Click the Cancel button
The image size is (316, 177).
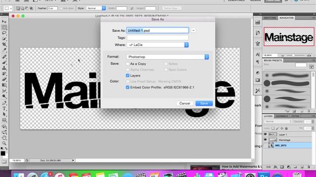(185, 103)
